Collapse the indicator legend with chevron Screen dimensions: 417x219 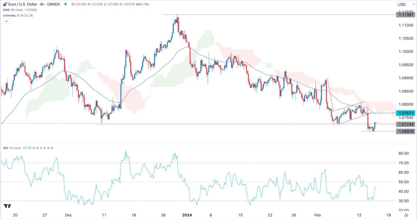pyautogui.click(x=6, y=21)
